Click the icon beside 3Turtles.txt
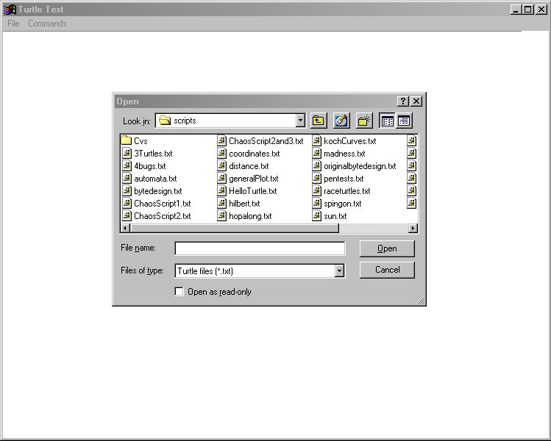Screen dimensions: 551x441 click(x=127, y=153)
